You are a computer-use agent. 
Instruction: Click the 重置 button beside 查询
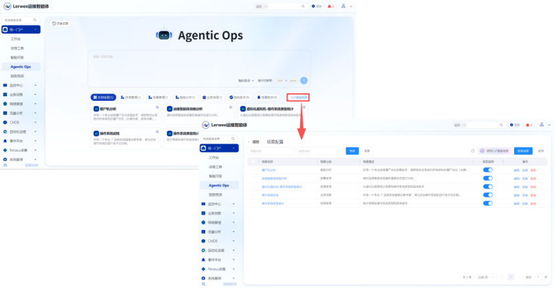[x=367, y=151]
